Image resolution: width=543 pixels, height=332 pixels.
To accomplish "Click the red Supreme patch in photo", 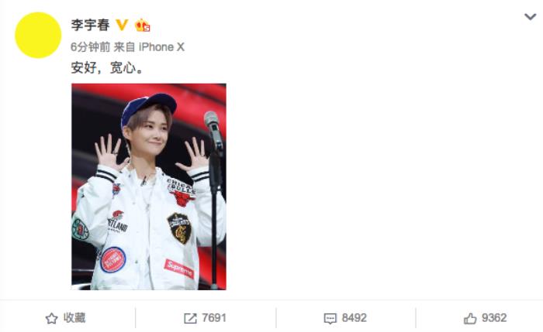I will tap(179, 269).
